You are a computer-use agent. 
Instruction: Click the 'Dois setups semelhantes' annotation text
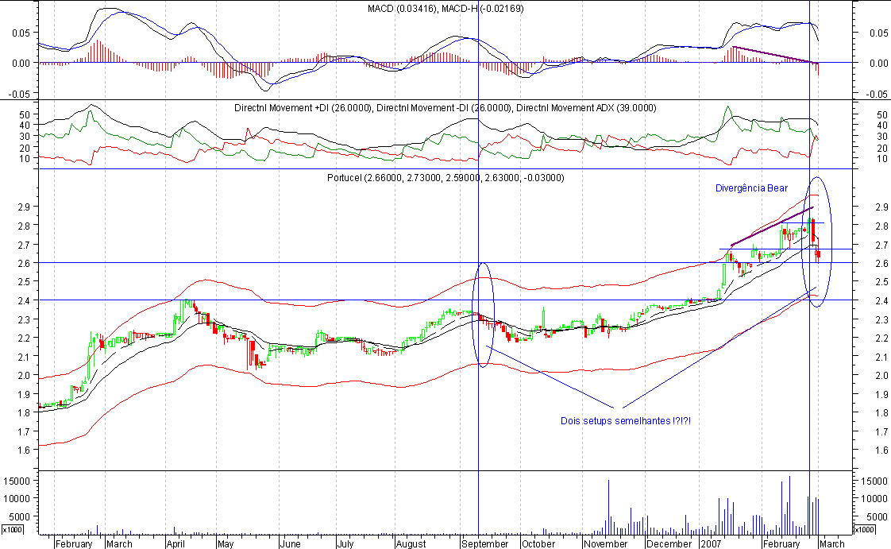point(626,421)
